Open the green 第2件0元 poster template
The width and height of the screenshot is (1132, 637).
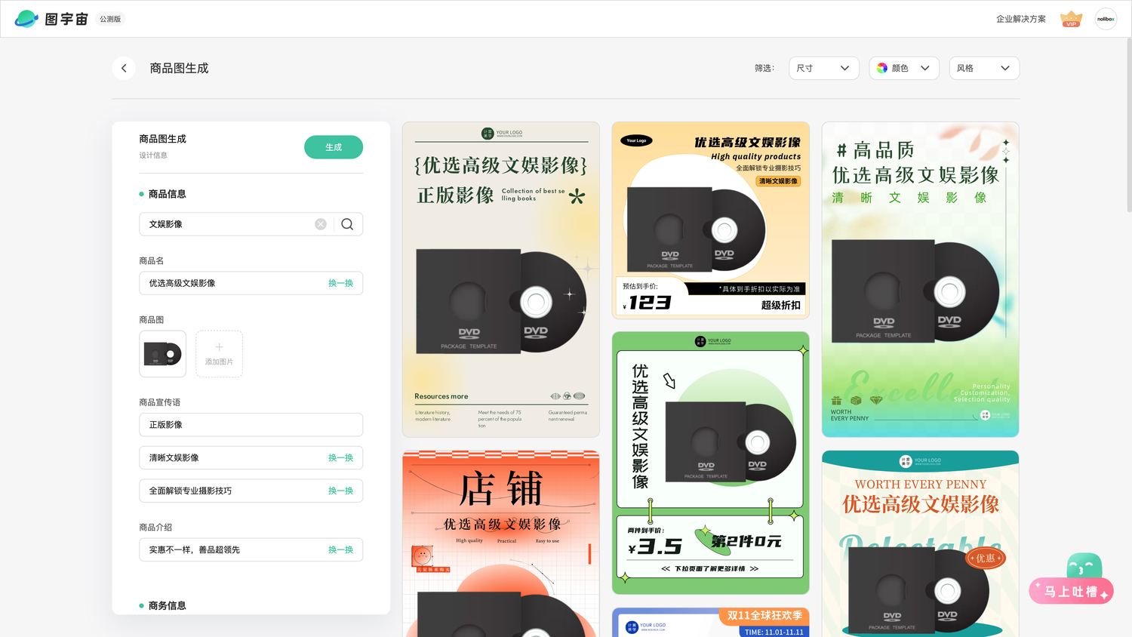710,463
